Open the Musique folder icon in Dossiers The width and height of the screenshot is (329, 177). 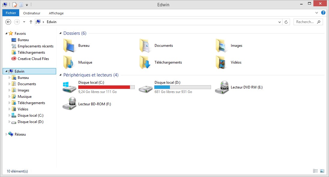click(69, 62)
